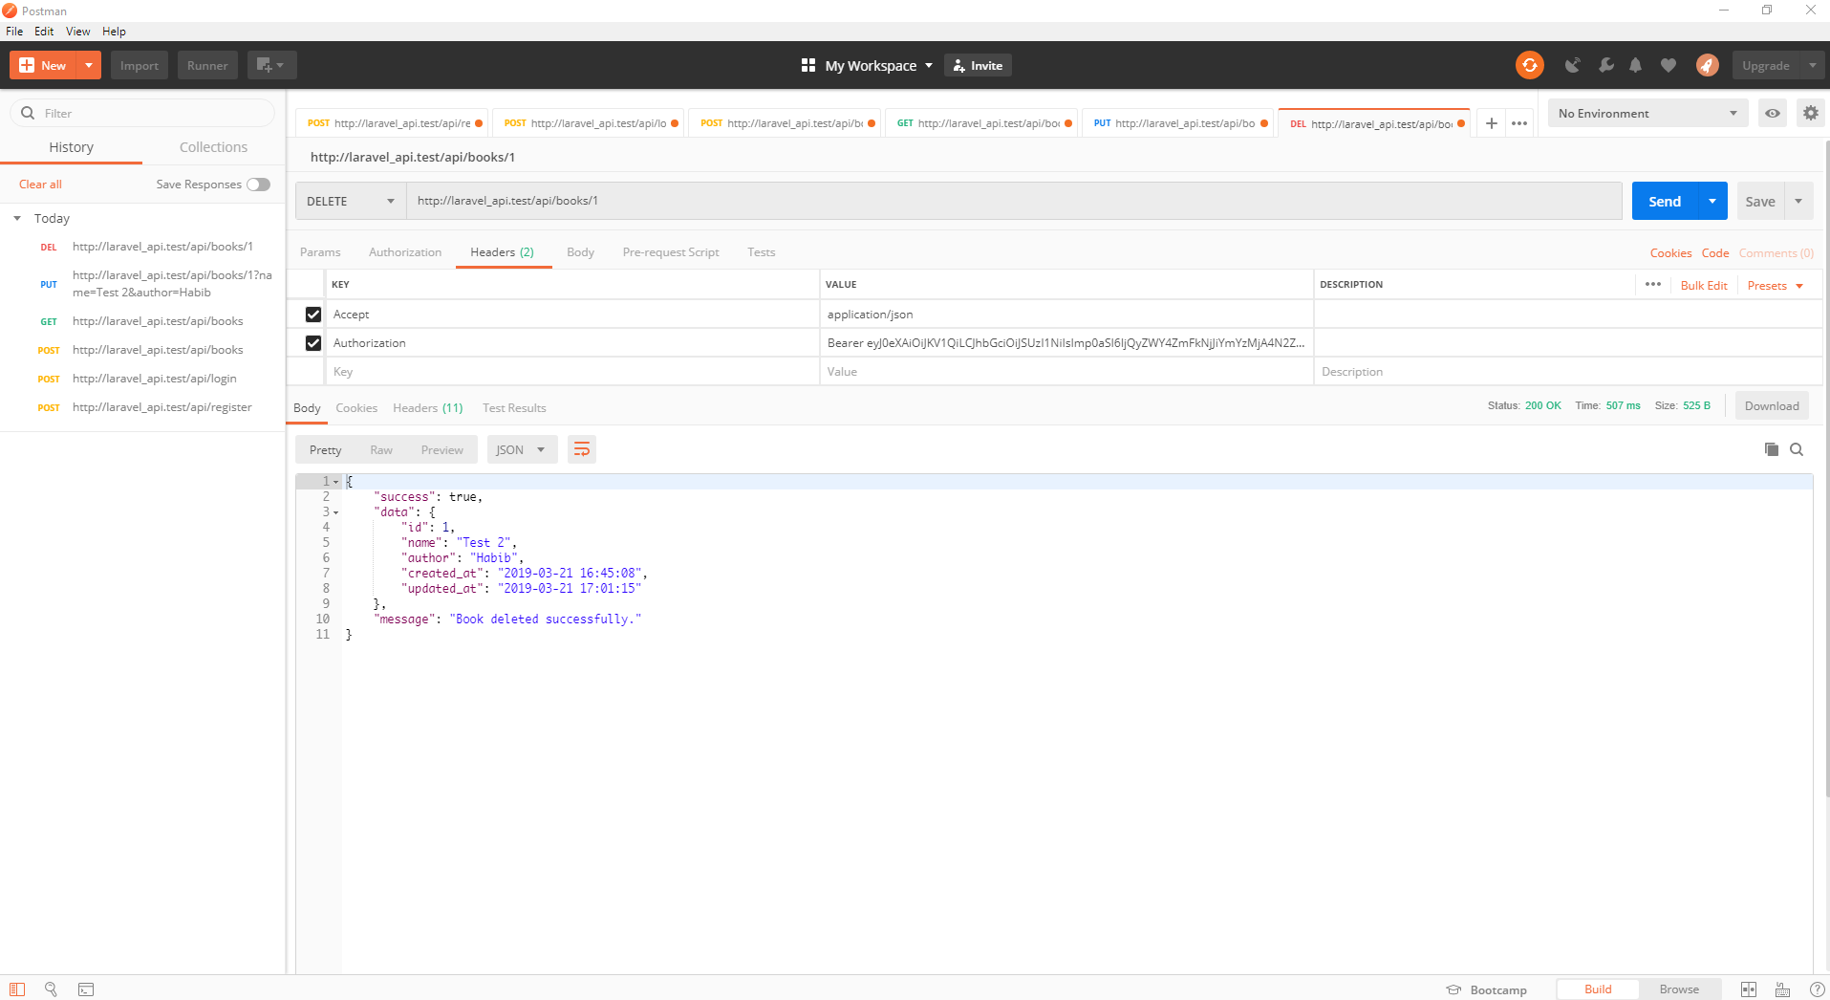Select the PUT request tab
The image size is (1830, 1000).
pyautogui.click(x=1179, y=123)
